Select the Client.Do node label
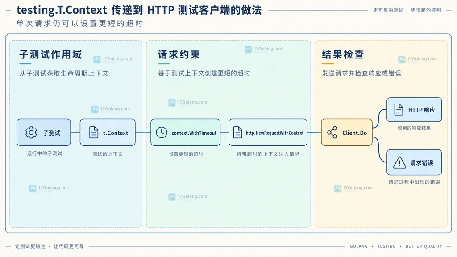 pyautogui.click(x=354, y=133)
